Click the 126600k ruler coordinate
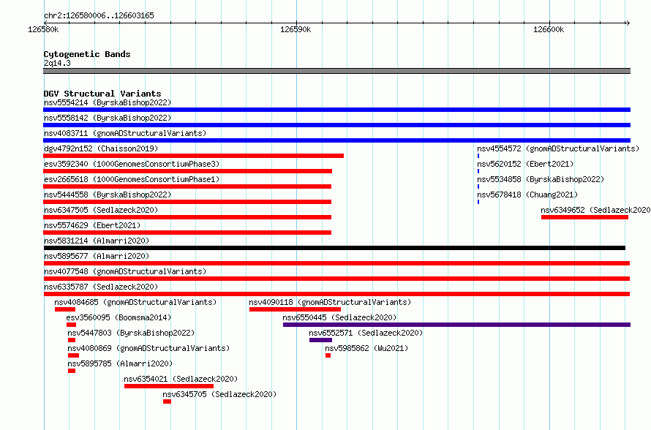 tap(549, 29)
